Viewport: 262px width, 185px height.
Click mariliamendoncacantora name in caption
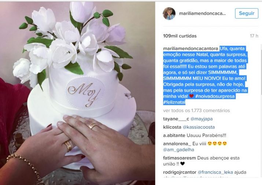[191, 49]
